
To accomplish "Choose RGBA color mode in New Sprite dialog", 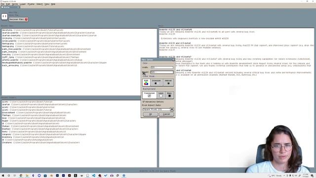I will 146,83.
